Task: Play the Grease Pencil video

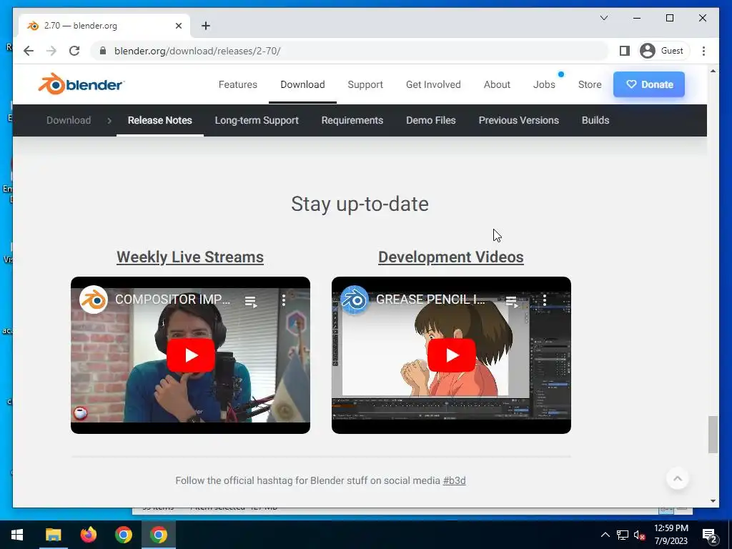Action: coord(452,355)
